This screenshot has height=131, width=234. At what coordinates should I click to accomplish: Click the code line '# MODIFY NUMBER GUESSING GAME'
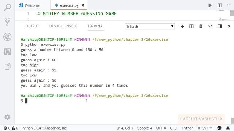click(77, 14)
